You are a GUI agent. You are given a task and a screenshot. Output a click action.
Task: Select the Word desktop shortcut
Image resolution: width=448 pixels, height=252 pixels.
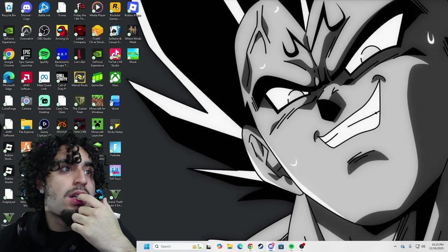click(x=115, y=103)
